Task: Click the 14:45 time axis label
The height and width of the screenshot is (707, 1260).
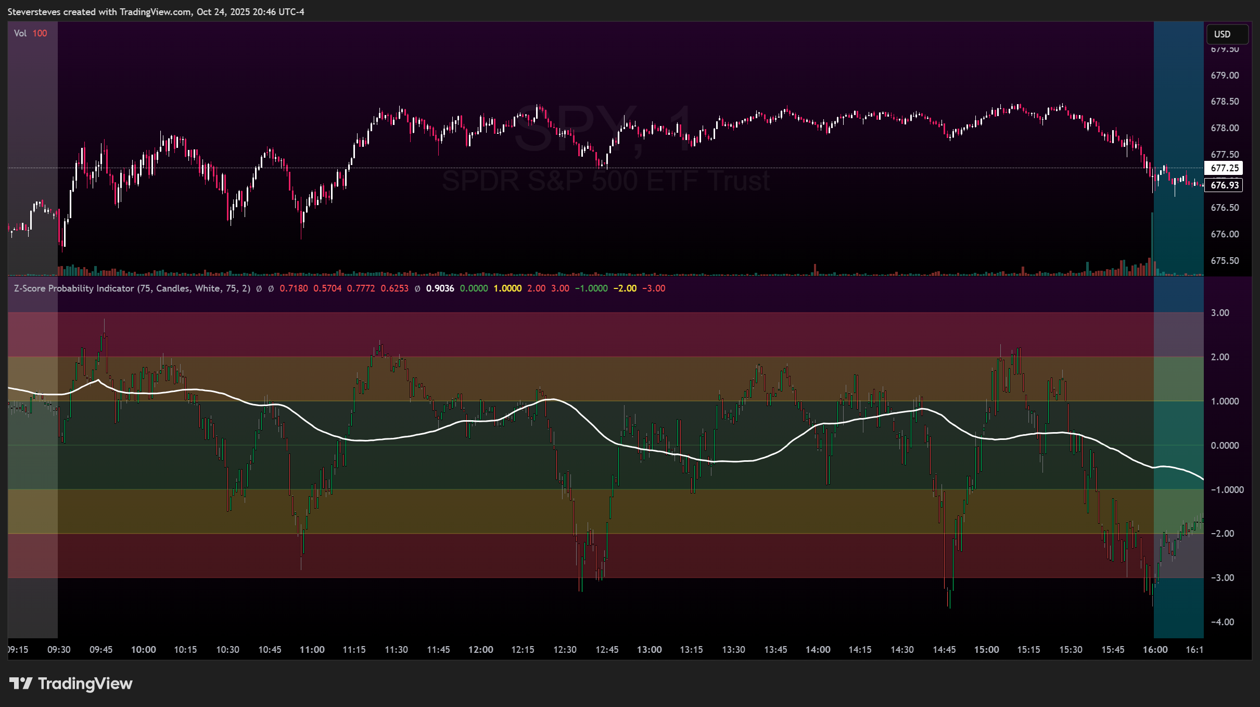Action: click(x=945, y=650)
